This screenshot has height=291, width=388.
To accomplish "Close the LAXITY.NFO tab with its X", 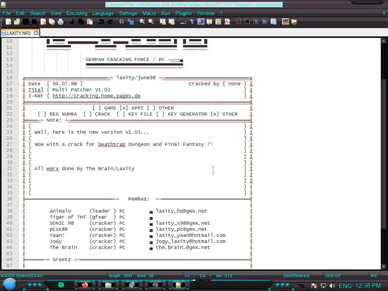I will [x=36, y=33].
